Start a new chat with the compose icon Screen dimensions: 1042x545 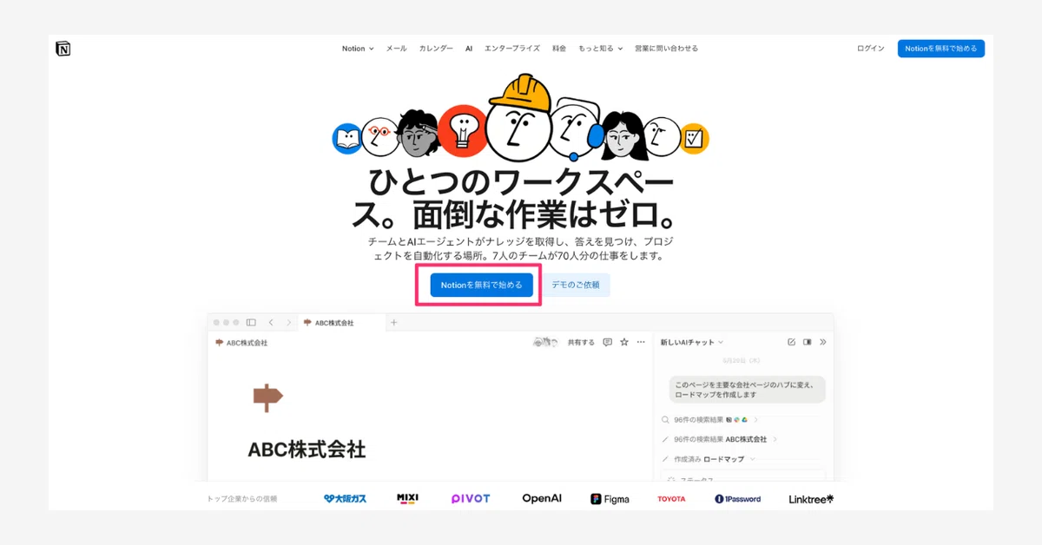tap(791, 342)
